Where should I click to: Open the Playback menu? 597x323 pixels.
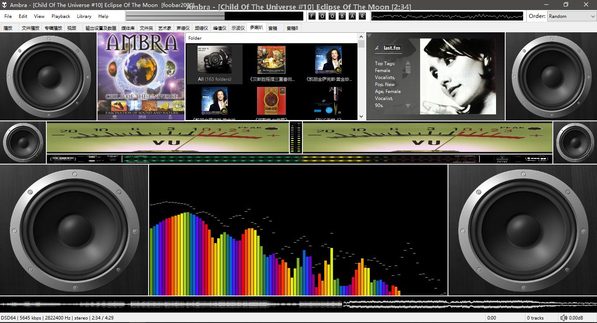(61, 16)
